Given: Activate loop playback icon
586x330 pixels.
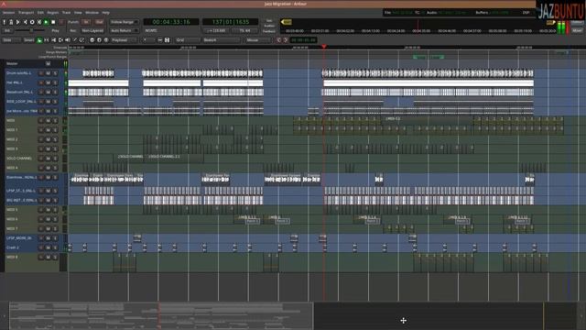Looking at the screenshot, I should [32, 22].
